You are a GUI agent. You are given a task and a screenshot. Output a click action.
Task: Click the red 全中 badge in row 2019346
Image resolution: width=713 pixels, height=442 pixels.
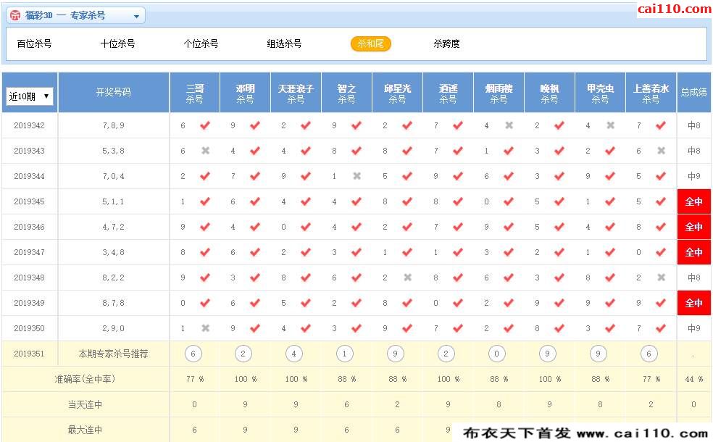[694, 227]
